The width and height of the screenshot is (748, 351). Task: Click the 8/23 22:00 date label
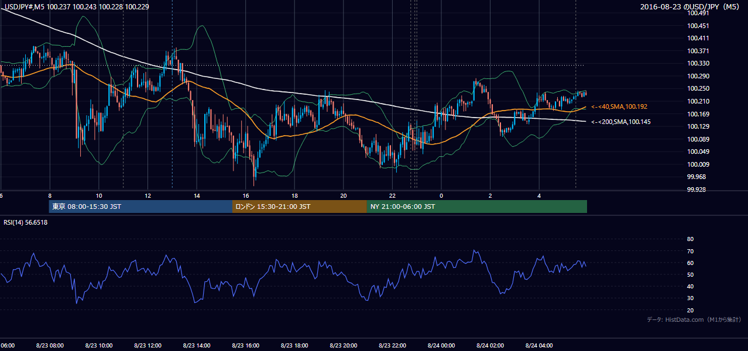click(x=392, y=345)
